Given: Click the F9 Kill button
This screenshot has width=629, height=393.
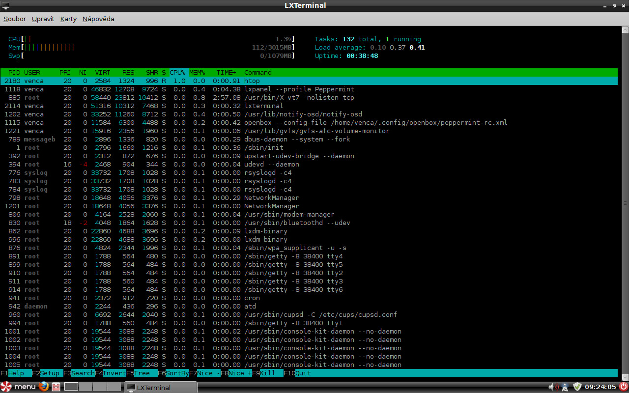Looking at the screenshot, I should pos(267,373).
